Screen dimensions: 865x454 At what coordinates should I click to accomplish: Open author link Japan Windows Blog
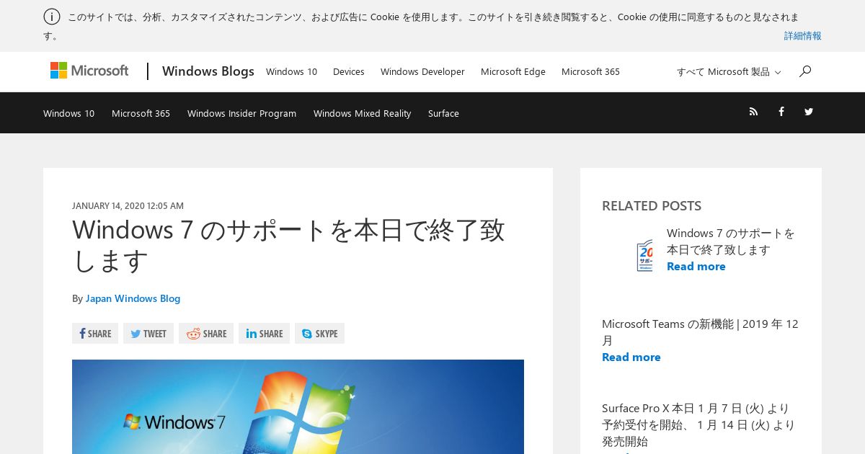133,298
